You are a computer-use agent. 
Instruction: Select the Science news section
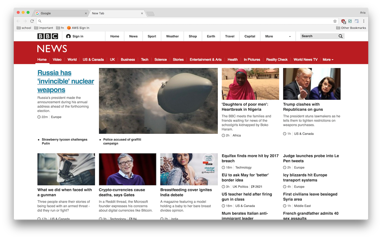point(161,59)
